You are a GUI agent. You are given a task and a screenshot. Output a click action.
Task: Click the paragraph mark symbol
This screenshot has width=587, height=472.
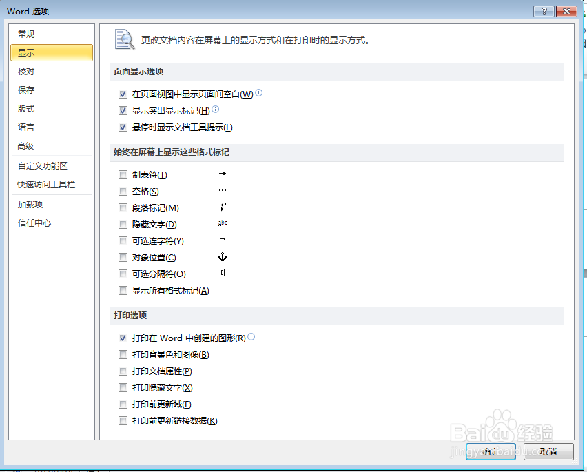(x=223, y=207)
